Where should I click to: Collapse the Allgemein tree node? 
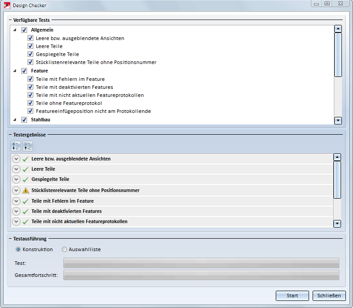coord(15,30)
